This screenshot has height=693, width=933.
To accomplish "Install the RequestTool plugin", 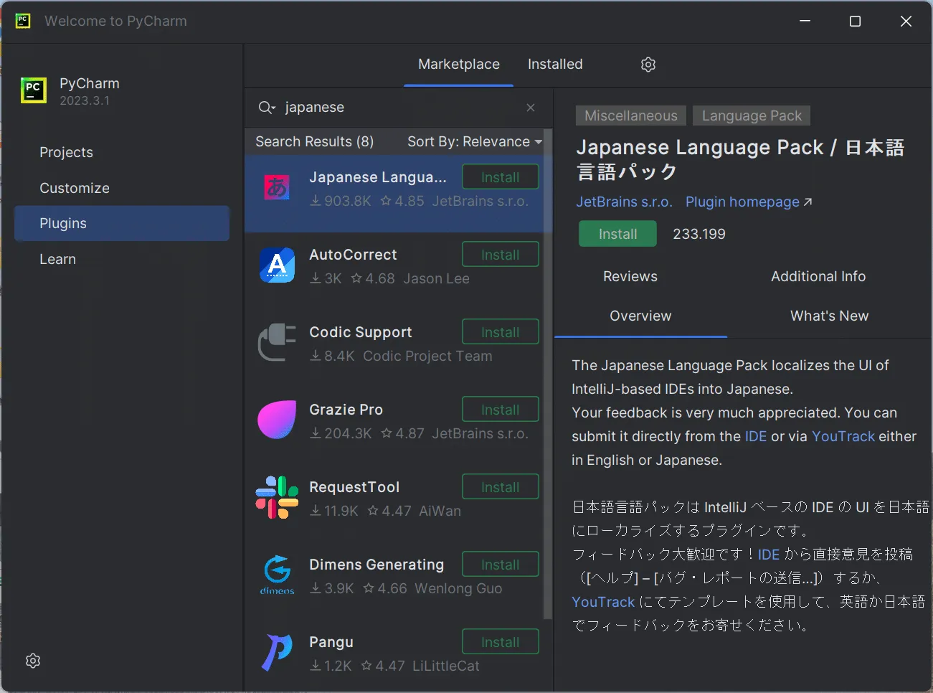I will click(x=501, y=487).
